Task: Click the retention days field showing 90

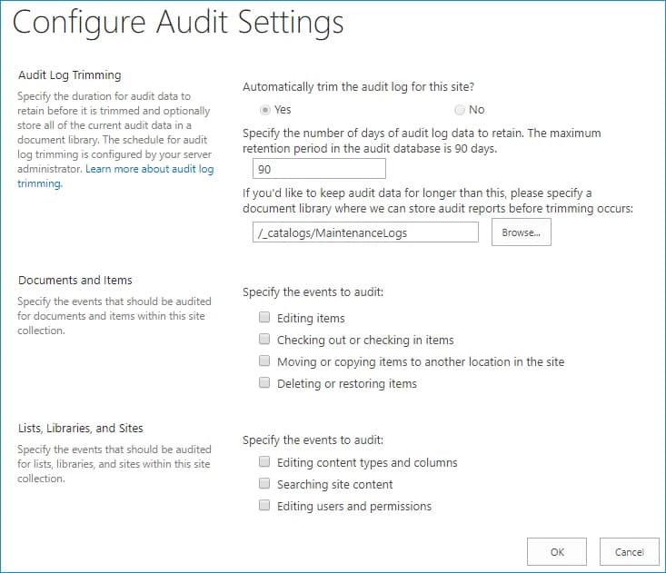Action: (x=319, y=169)
